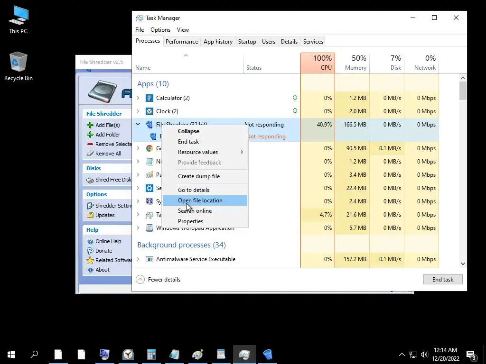This screenshot has width=486, height=364.
Task: Sort processes by CPU column header
Action: click(x=318, y=63)
